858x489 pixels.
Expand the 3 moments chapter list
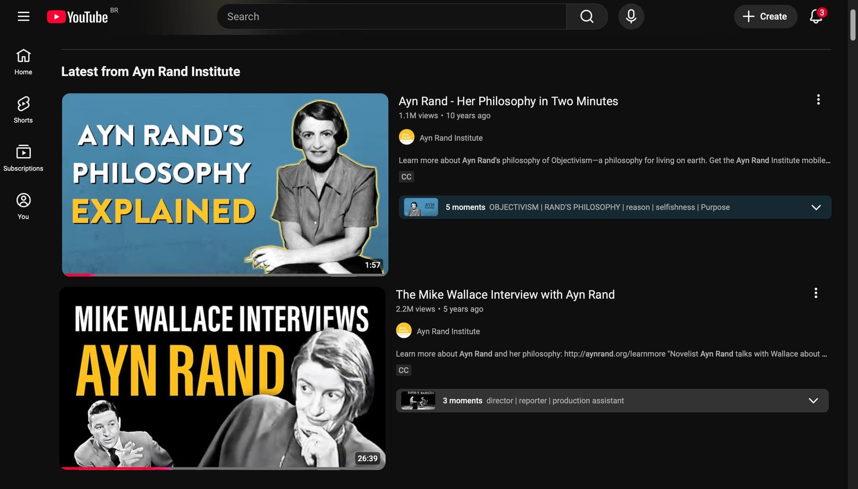pos(813,401)
